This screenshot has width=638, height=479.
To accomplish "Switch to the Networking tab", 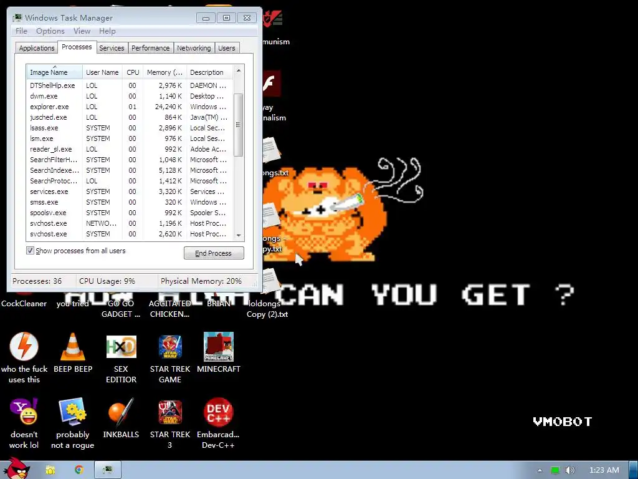I will [x=194, y=48].
